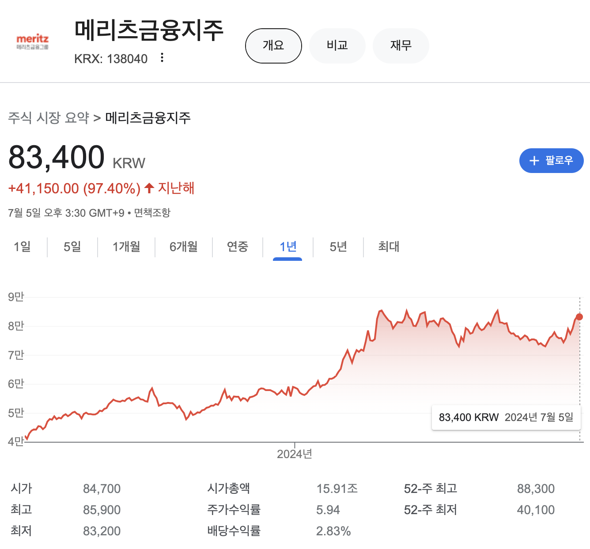Click the Meritz company logo
Image resolution: width=590 pixels, height=549 pixels.
pyautogui.click(x=32, y=42)
